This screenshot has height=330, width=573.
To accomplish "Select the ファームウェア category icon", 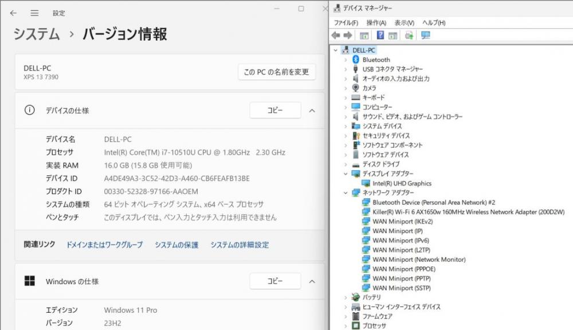I will pyautogui.click(x=356, y=316).
